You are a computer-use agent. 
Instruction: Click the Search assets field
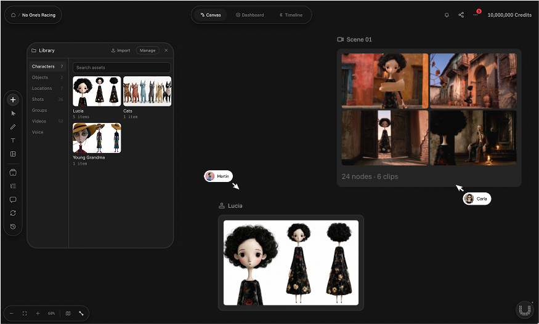[x=122, y=68]
